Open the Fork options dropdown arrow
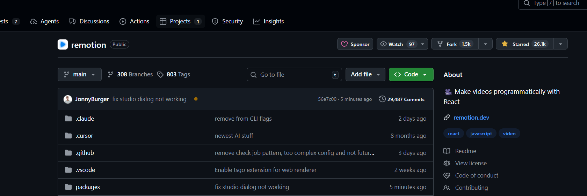 (x=485, y=44)
